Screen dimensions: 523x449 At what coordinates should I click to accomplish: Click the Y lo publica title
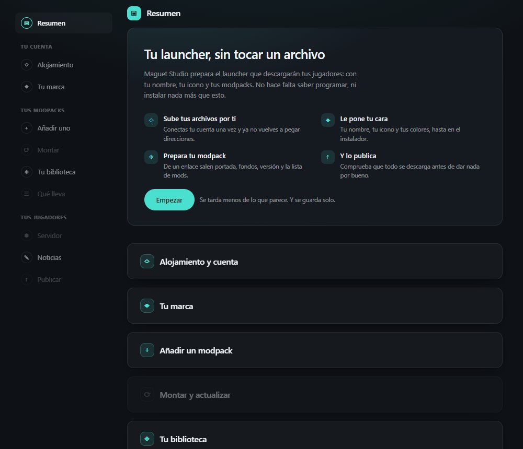pos(358,156)
